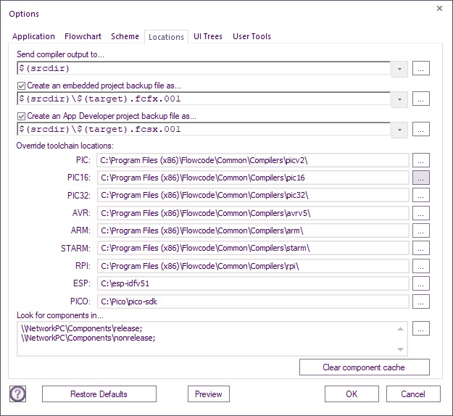Open browse dialog for component search paths
Image resolution: width=453 pixels, height=416 pixels.
[420, 328]
